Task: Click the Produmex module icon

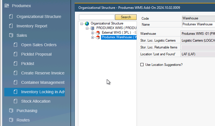Action: (x=7, y=6)
